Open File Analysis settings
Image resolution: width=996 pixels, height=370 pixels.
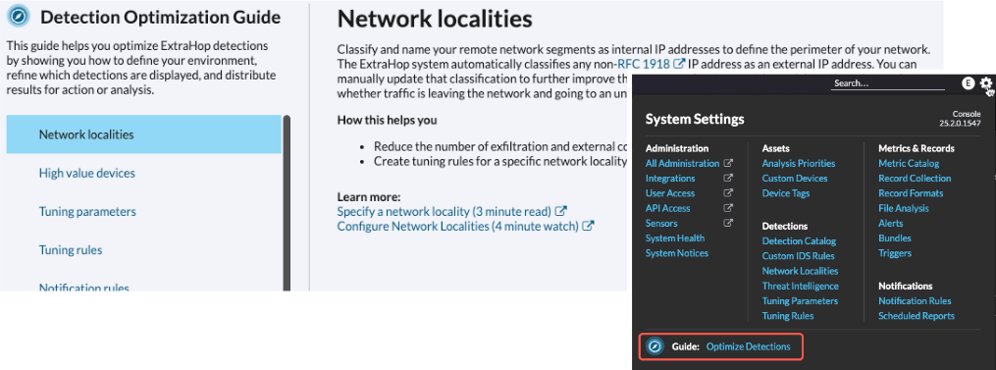903,208
